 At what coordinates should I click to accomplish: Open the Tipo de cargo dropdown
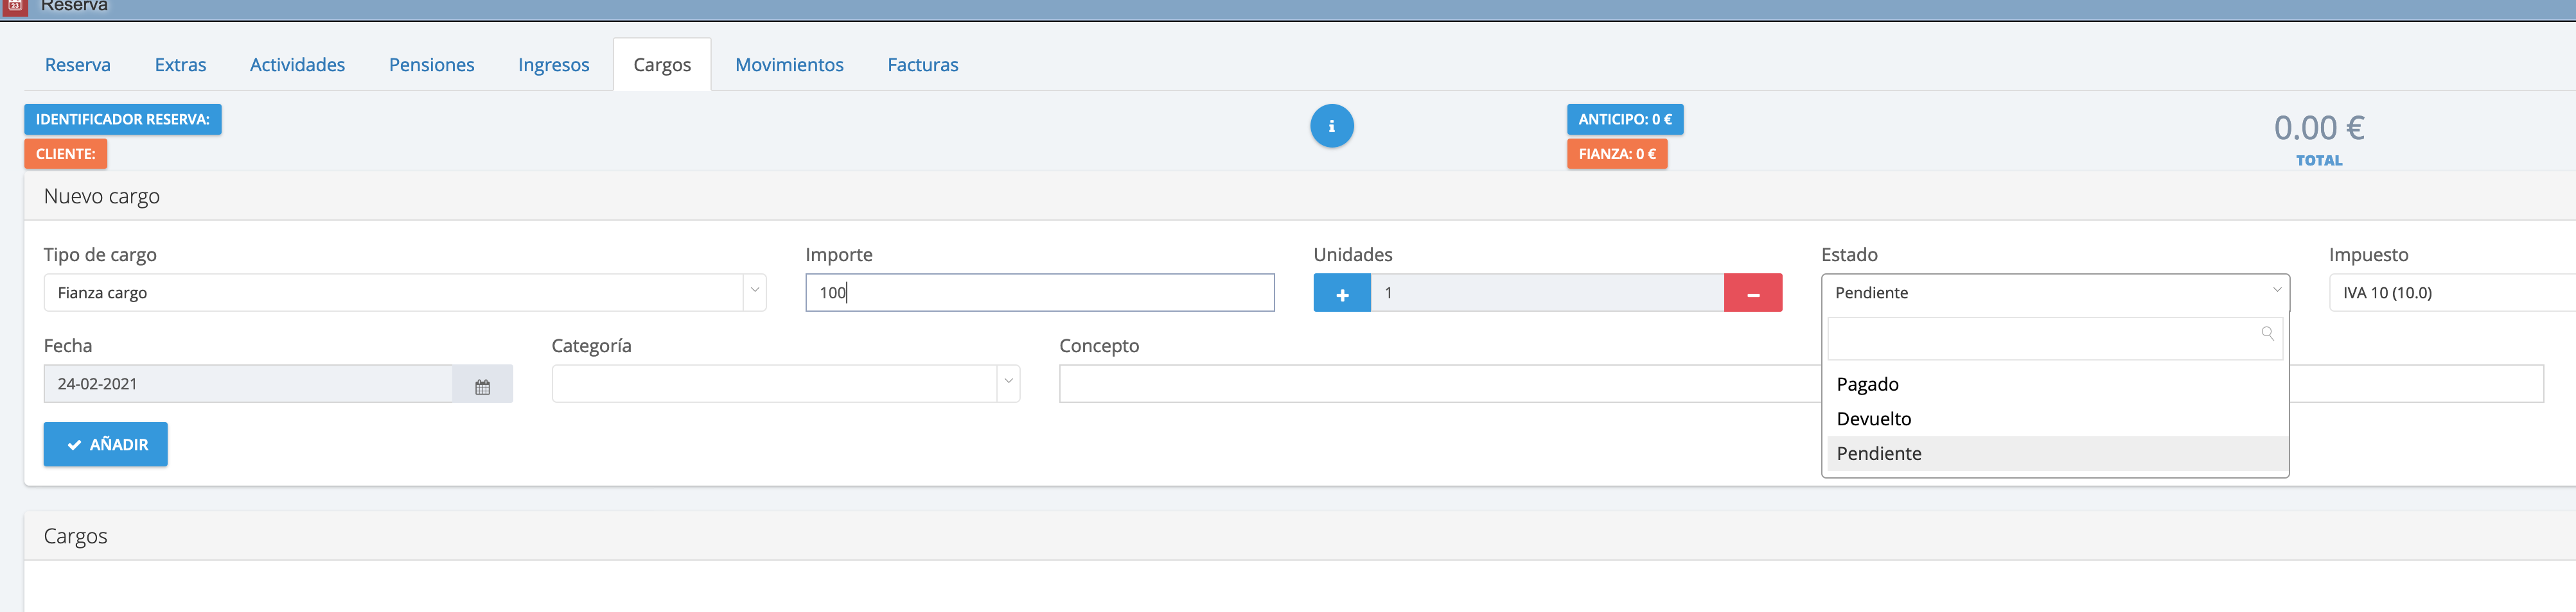pos(405,294)
